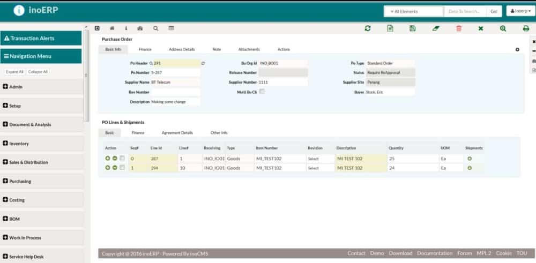Click the green refresh icon in toolbar
This screenshot has width=536, height=263.
367,28
